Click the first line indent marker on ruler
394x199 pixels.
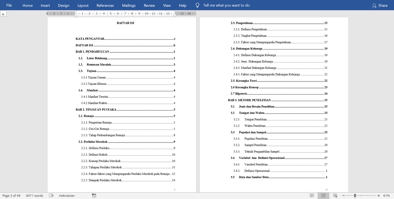tap(75, 12)
